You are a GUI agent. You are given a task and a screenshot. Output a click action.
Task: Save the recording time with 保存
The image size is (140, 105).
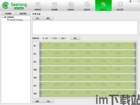click(75, 38)
